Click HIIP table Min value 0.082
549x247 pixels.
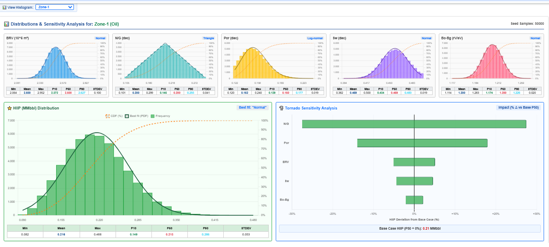tap(25, 235)
